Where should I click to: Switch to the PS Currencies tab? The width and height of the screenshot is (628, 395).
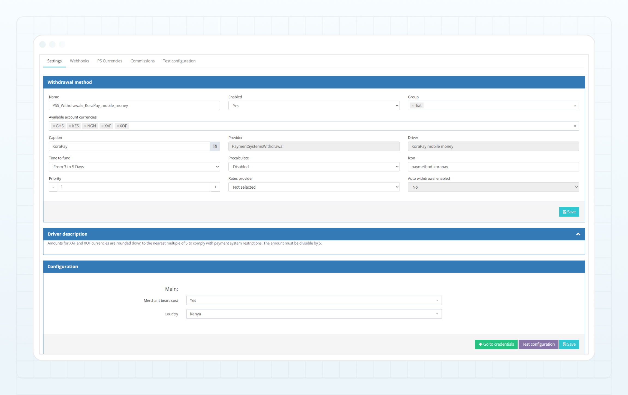click(110, 61)
